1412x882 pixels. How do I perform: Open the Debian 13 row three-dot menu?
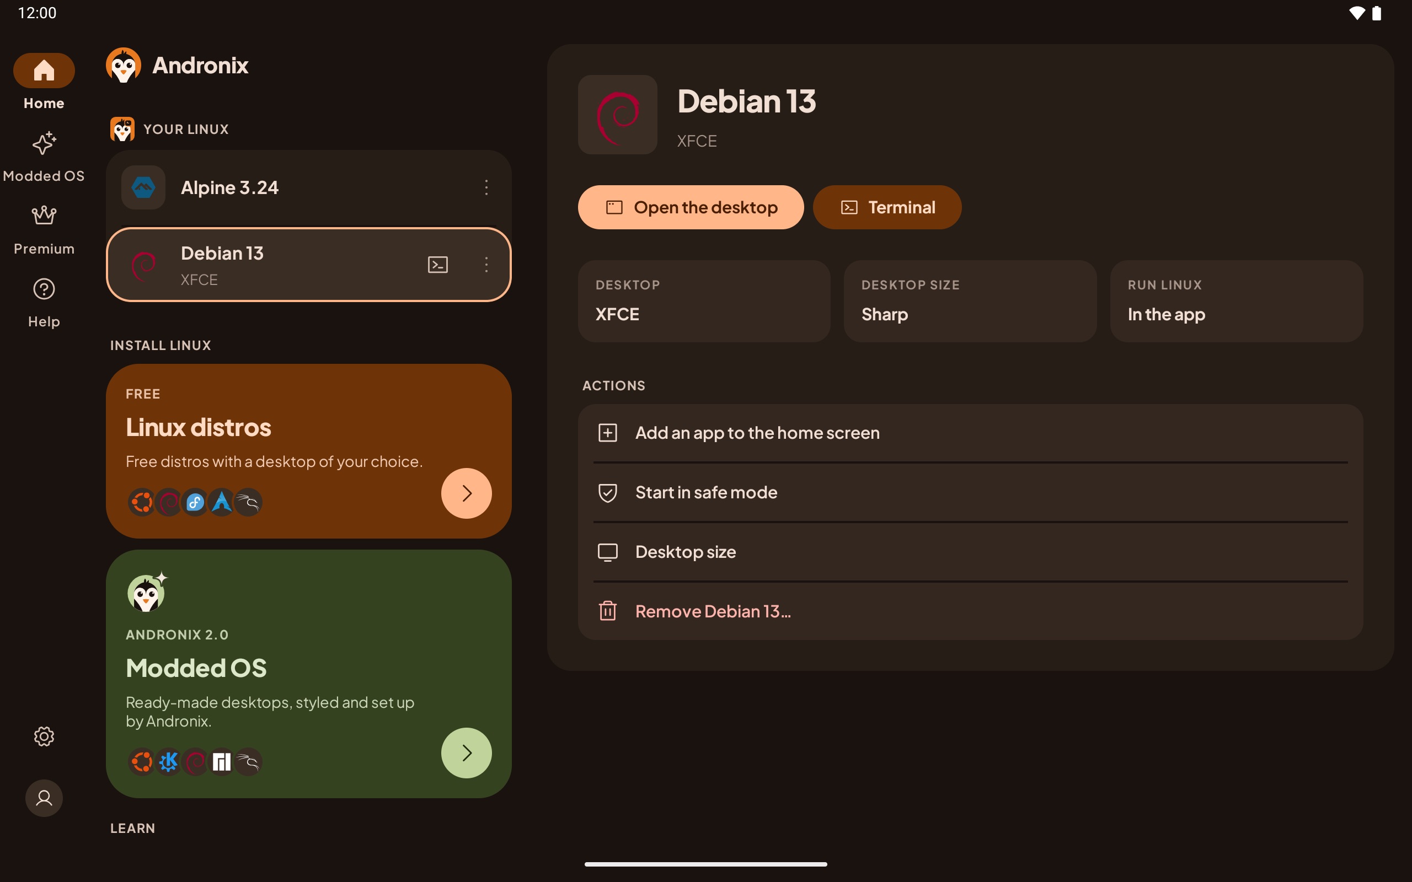pos(486,265)
